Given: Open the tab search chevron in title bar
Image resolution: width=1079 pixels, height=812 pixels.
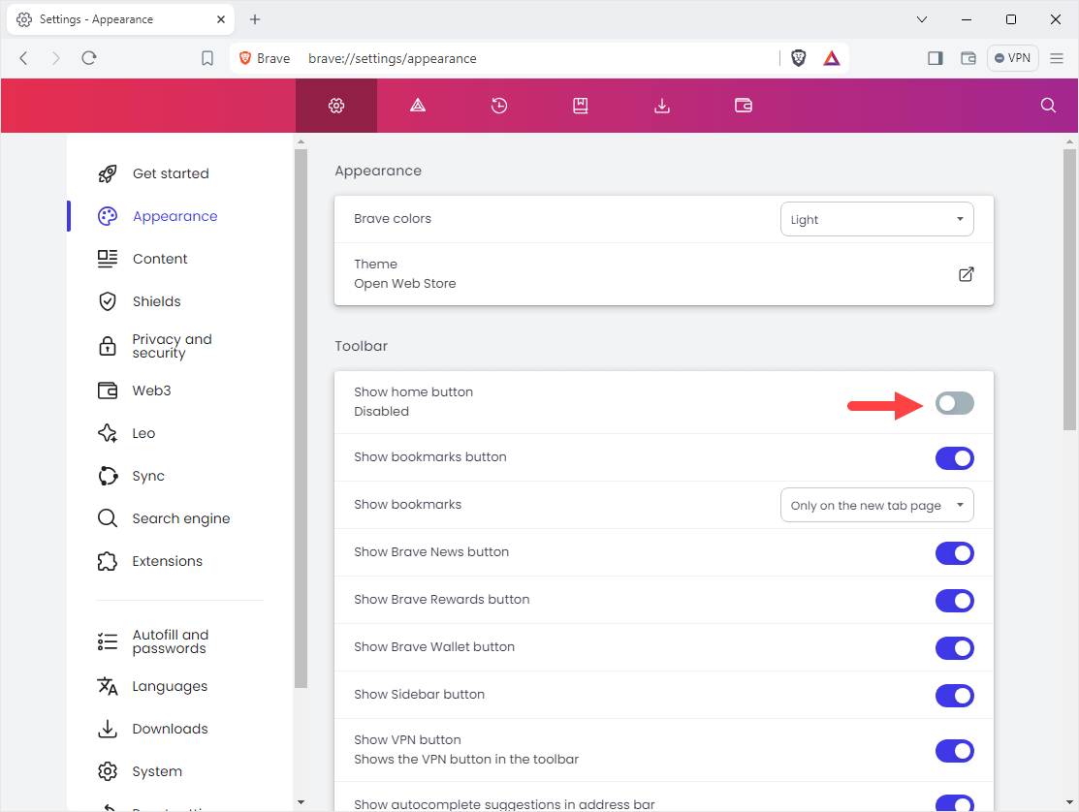Looking at the screenshot, I should pyautogui.click(x=922, y=19).
